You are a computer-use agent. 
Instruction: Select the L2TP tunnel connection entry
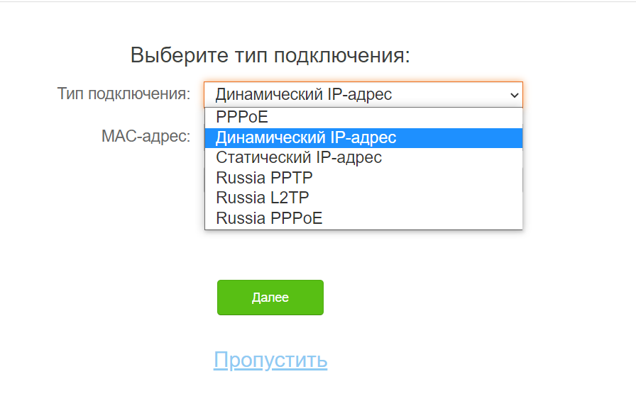click(263, 198)
